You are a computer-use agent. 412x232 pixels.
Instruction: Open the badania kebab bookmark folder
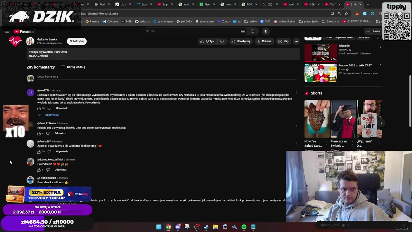[x=285, y=22]
